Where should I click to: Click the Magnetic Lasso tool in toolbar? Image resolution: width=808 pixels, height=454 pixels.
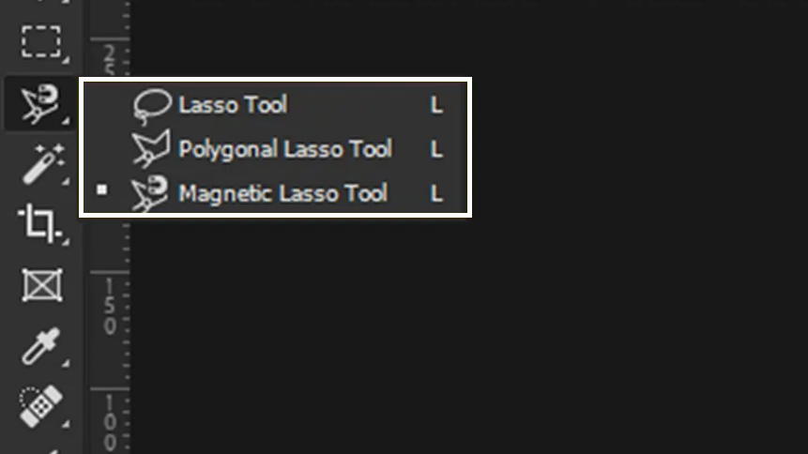39,103
